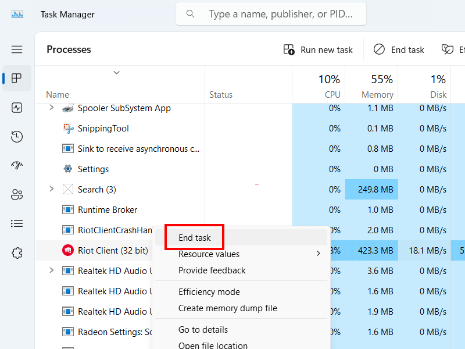Open the Performance page in the sidebar
465x349 pixels.
click(x=17, y=108)
